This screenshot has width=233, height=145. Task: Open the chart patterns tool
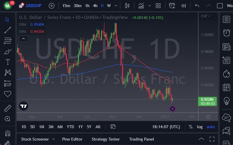coord(8,73)
